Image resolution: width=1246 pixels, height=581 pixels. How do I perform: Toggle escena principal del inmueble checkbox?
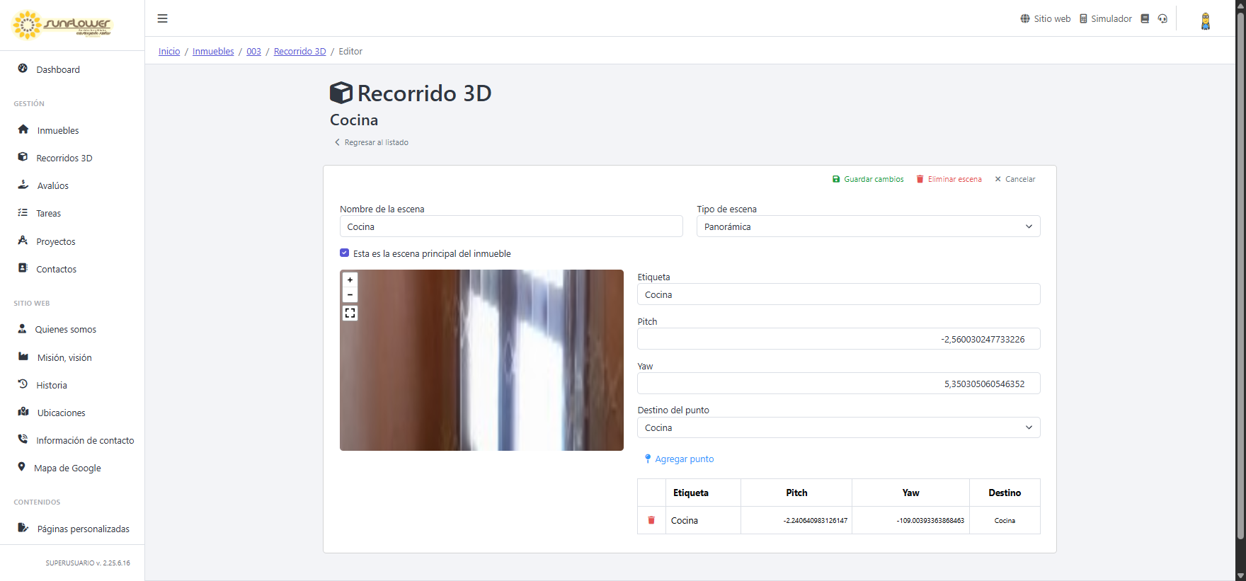tap(344, 253)
